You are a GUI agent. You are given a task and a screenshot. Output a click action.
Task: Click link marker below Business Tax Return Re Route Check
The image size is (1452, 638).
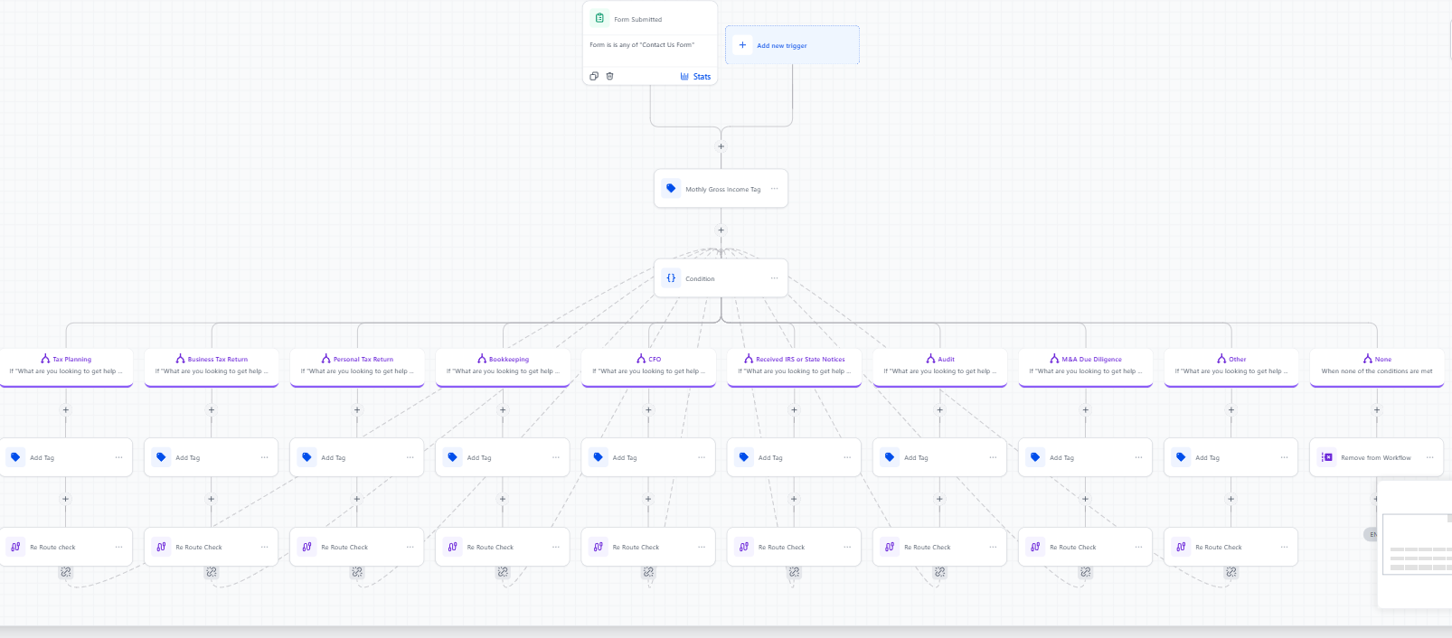point(212,572)
